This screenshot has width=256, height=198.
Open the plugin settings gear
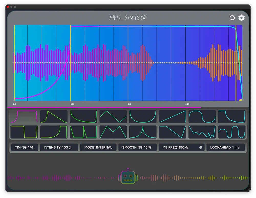[x=241, y=18]
